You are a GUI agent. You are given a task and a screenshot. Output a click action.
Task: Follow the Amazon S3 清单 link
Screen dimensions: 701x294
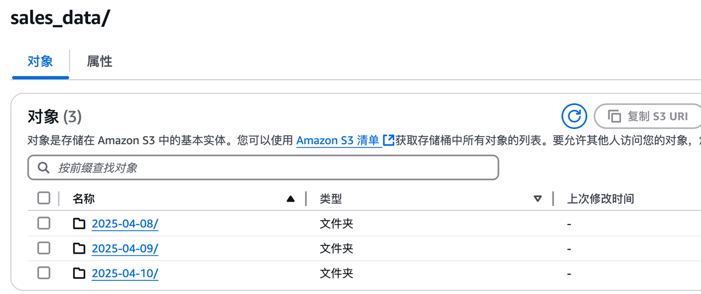(338, 140)
